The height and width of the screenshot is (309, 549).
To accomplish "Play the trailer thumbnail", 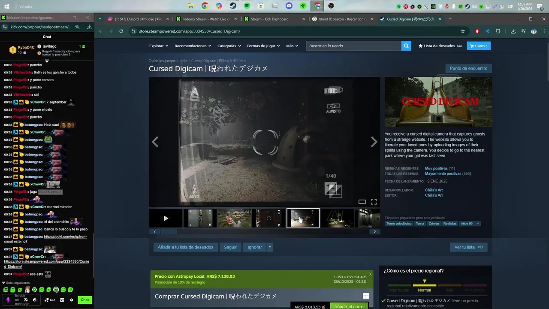I will tap(166, 218).
